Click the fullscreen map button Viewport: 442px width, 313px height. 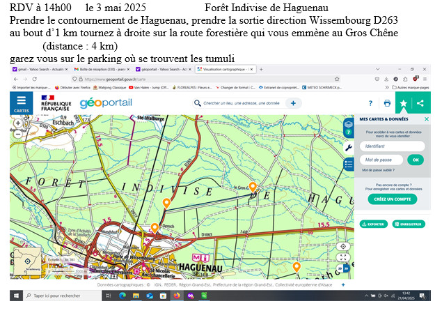(343, 257)
